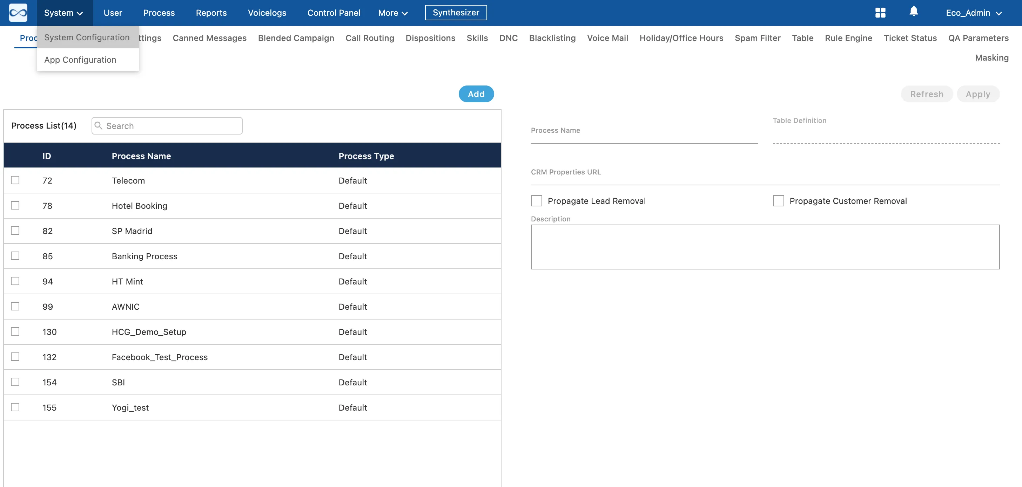The width and height of the screenshot is (1022, 487).
Task: Open the Spam Filter tab
Action: [757, 38]
